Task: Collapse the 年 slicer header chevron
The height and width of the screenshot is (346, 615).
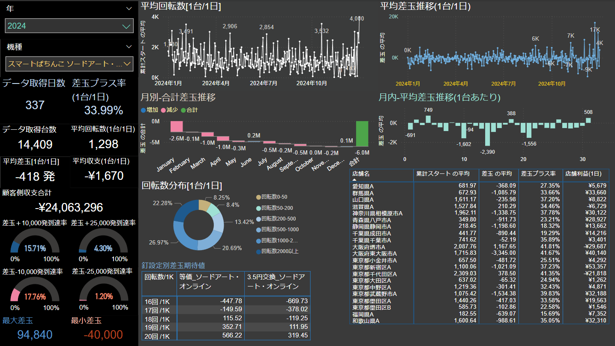Action: pyautogui.click(x=129, y=8)
